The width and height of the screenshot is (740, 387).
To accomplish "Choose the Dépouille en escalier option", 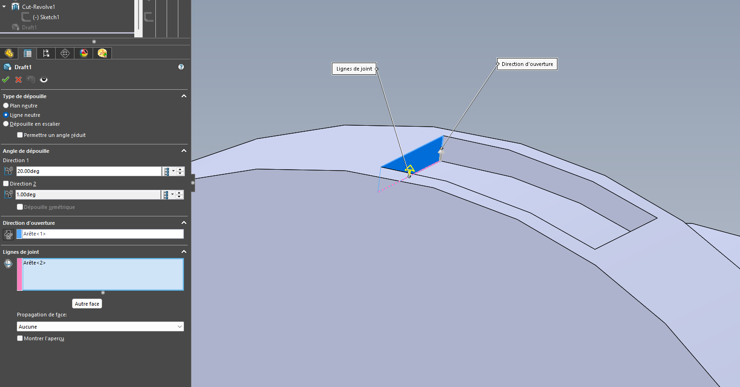I will (6, 124).
